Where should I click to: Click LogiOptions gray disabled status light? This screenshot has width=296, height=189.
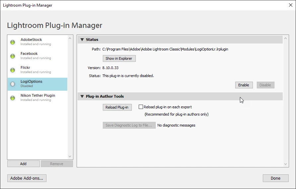coord(13,84)
